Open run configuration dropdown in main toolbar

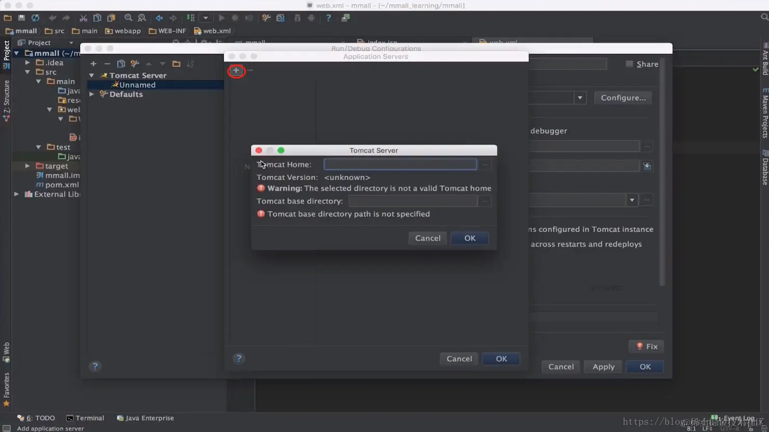click(206, 18)
